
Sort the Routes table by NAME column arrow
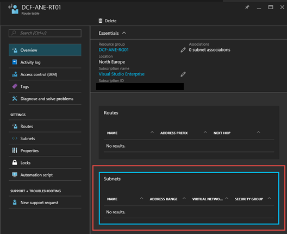tap(152, 132)
